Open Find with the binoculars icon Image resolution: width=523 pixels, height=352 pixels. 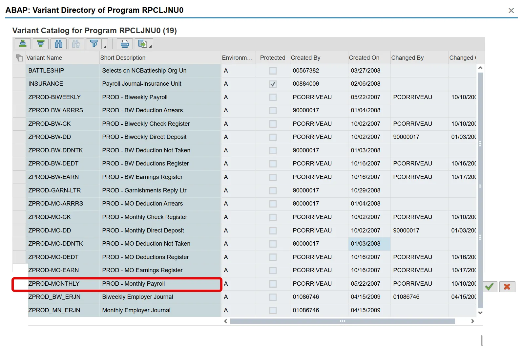[58, 44]
